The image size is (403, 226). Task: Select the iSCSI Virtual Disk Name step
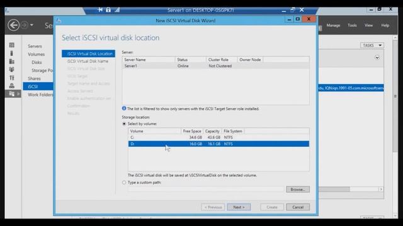[x=88, y=62]
